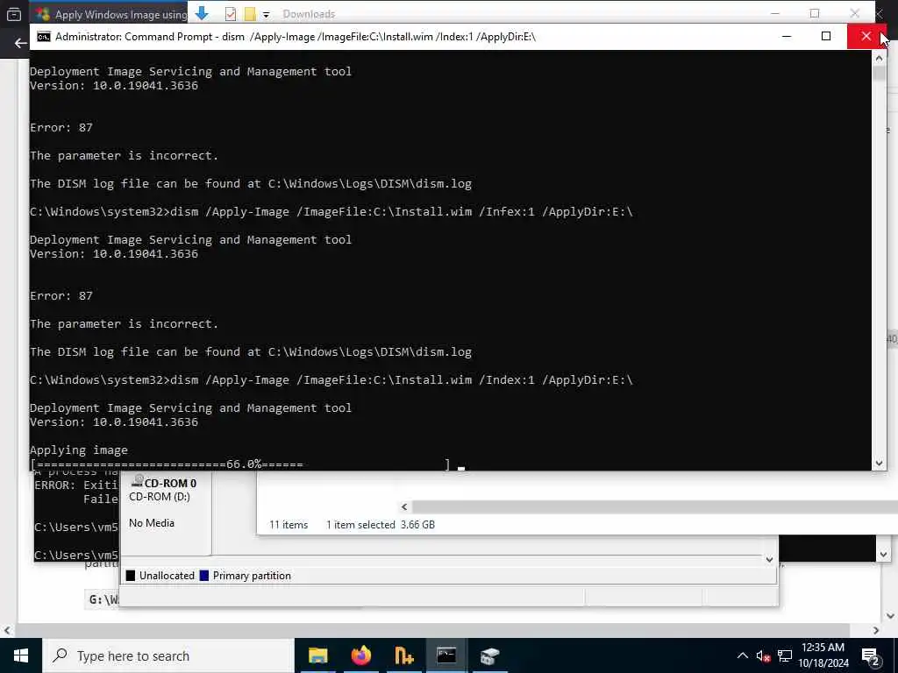Click the Explorer horizontal scroll left arrow

404,507
